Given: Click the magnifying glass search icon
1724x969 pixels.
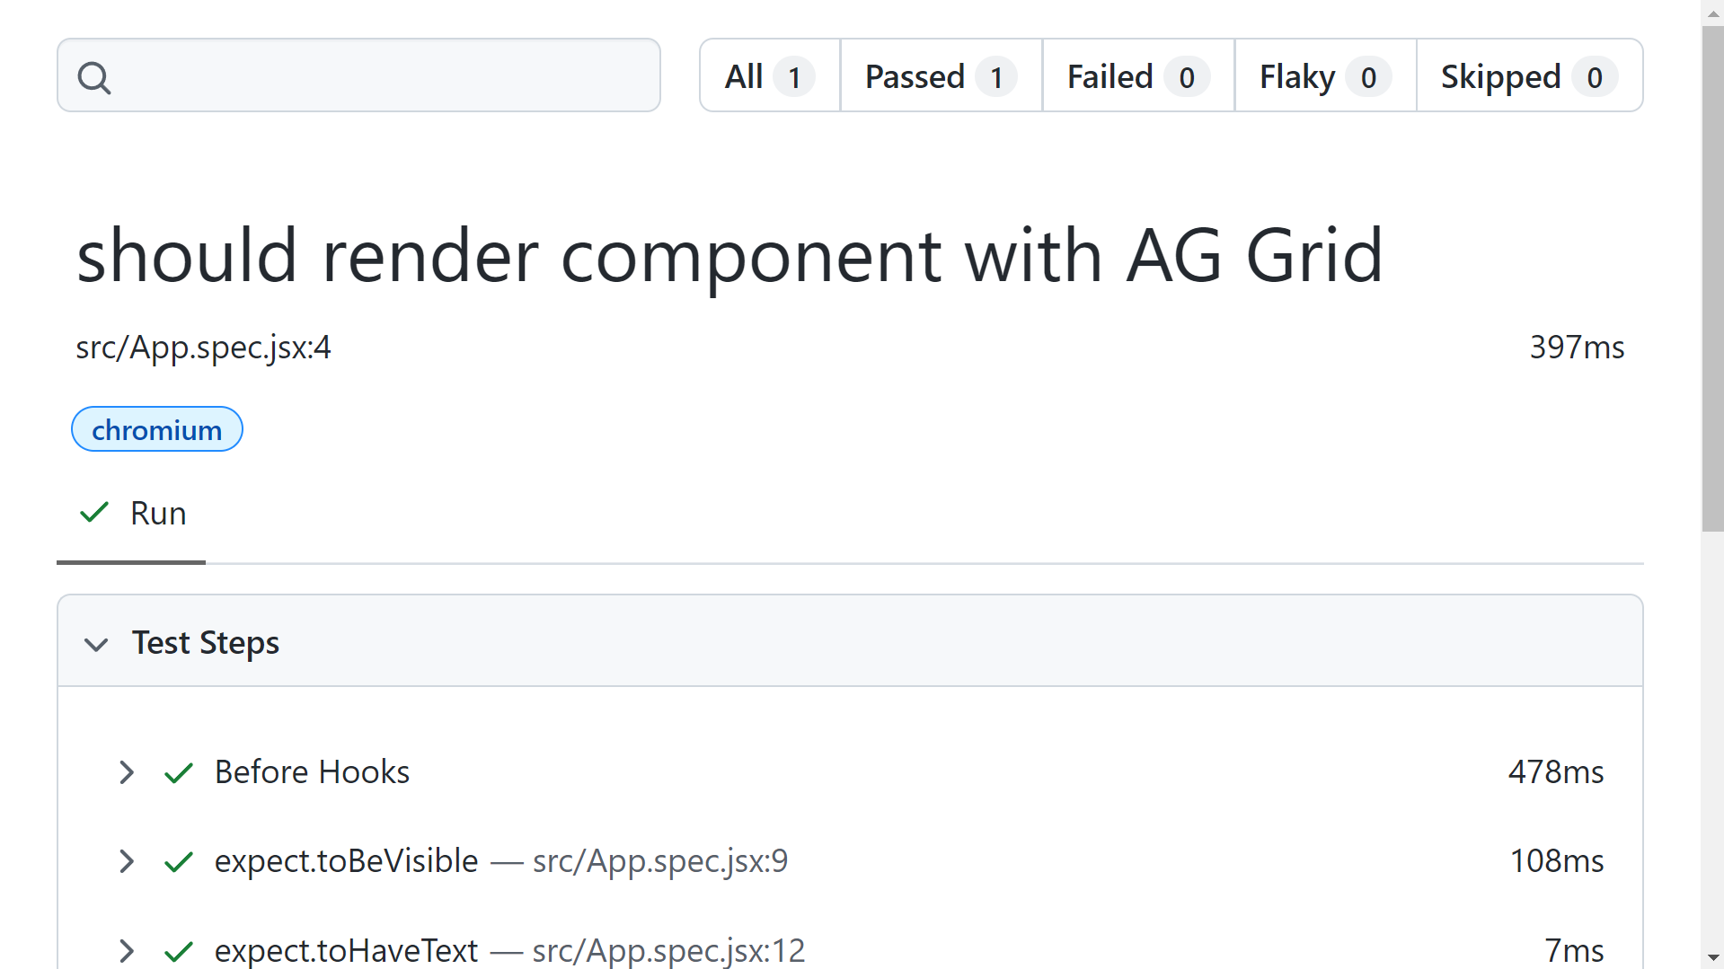Looking at the screenshot, I should click(95, 77).
